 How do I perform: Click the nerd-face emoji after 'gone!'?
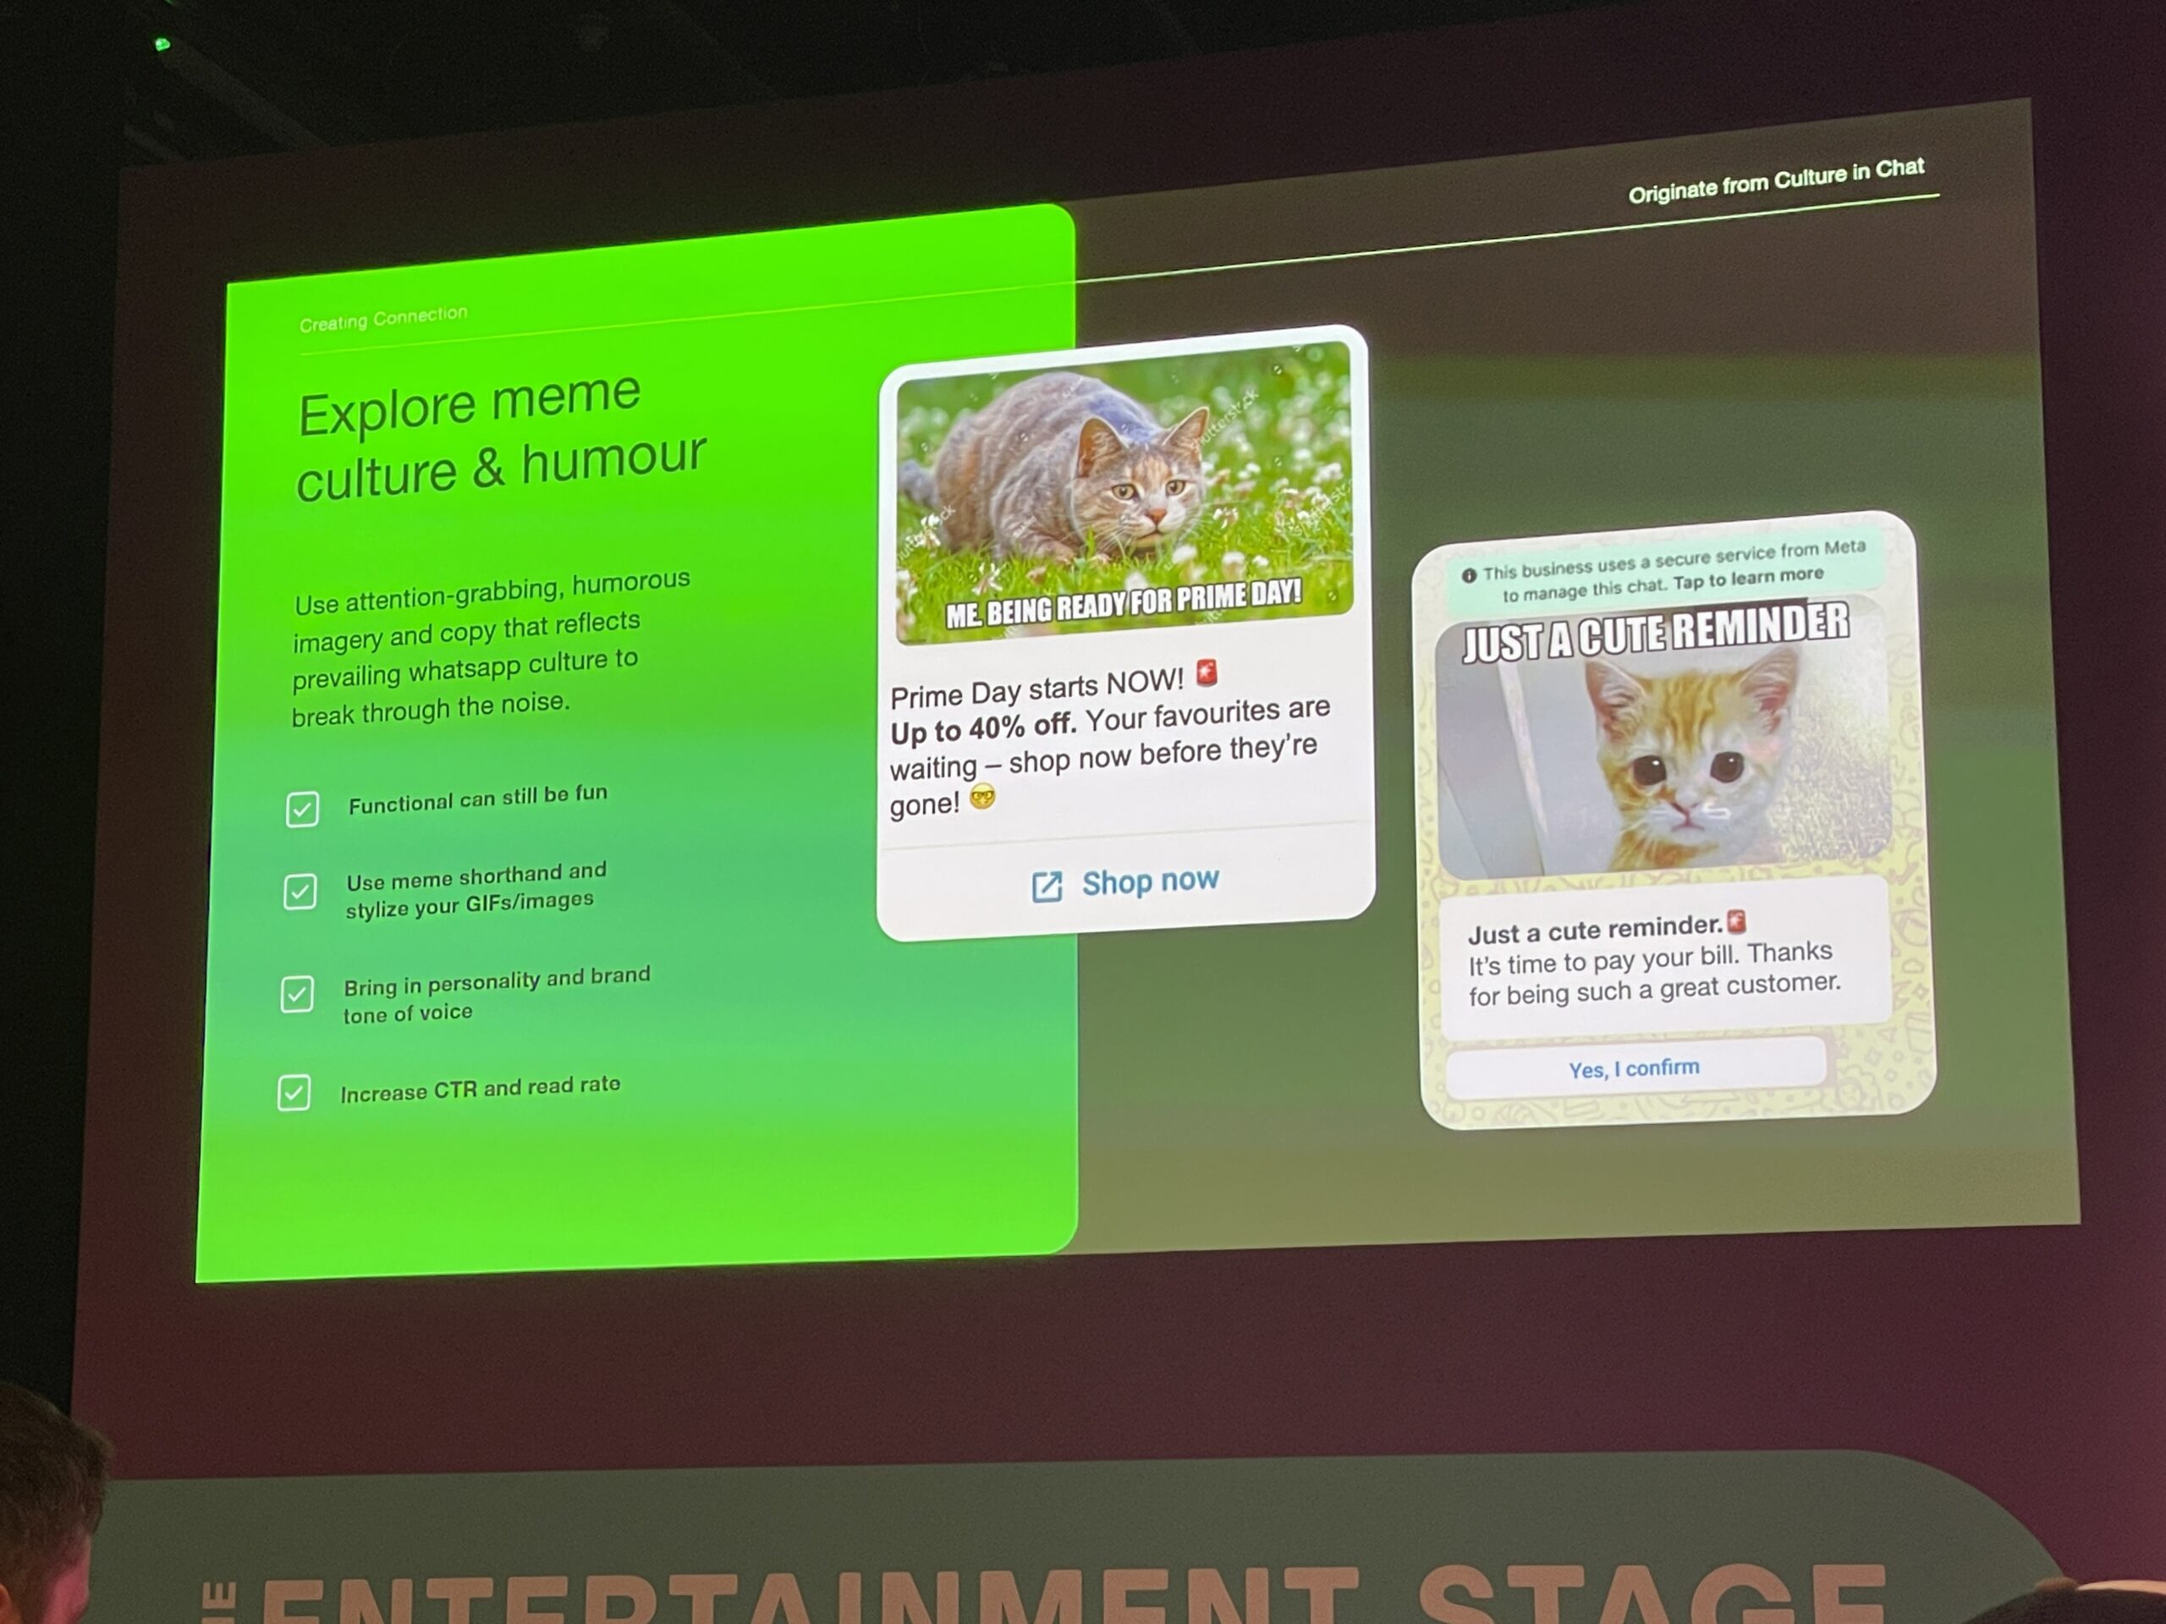pyautogui.click(x=982, y=798)
